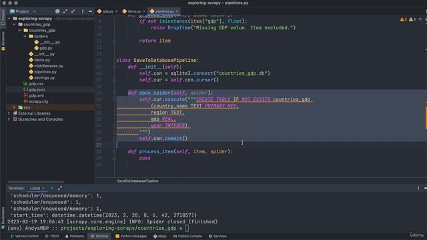Click SaveToDatabasePipeline breadcrumb below editor
This screenshot has width=427, height=240.
pos(138,181)
